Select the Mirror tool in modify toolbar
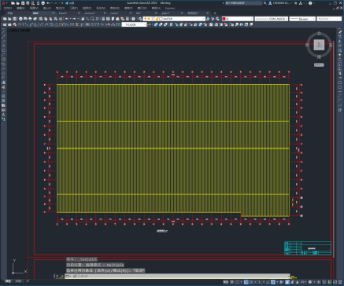This screenshot has width=344, height=286. point(340,41)
